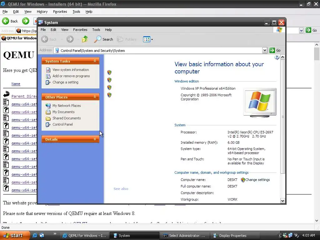Open Edit menu in System window
Image resolution: width=320 pixels, height=240 pixels.
tap(53, 30)
